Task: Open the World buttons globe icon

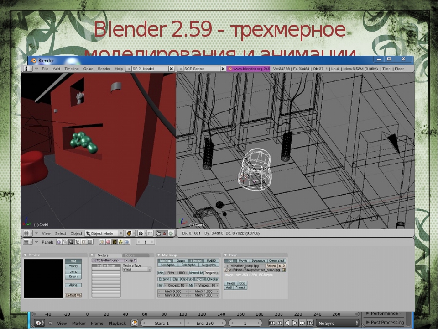Action: pos(126,242)
